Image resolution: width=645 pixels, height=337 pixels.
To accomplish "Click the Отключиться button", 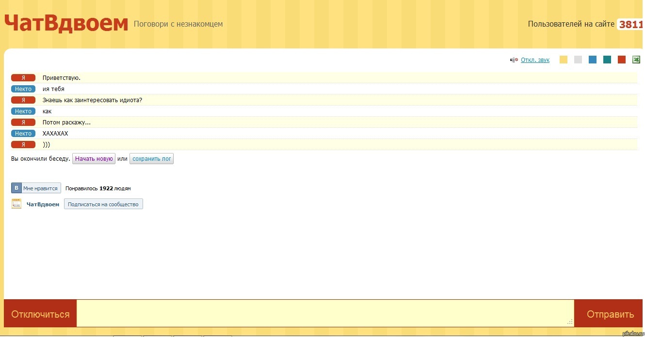I will (40, 314).
